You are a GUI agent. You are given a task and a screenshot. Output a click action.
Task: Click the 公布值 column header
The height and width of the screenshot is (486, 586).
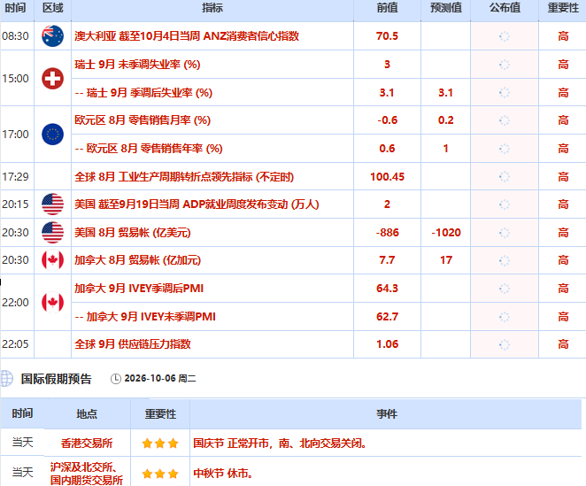(505, 8)
